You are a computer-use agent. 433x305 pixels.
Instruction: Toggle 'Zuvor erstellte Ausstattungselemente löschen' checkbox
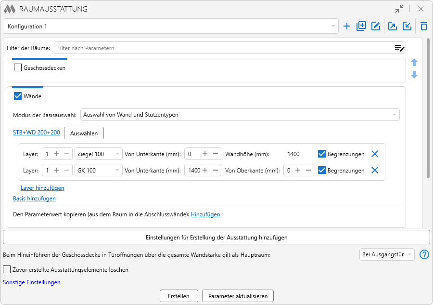pyautogui.click(x=7, y=270)
